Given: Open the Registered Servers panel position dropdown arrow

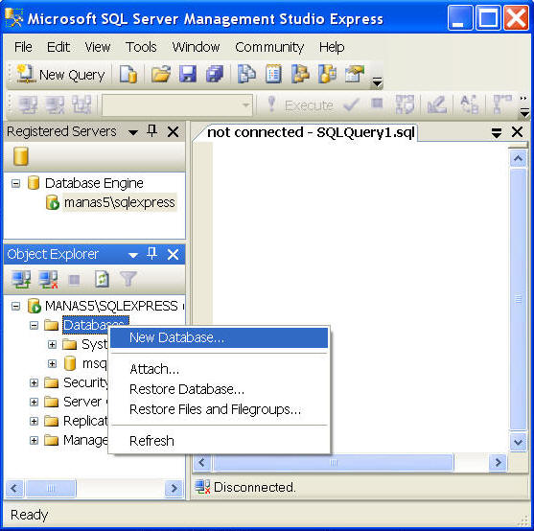Looking at the screenshot, I should pos(133,132).
